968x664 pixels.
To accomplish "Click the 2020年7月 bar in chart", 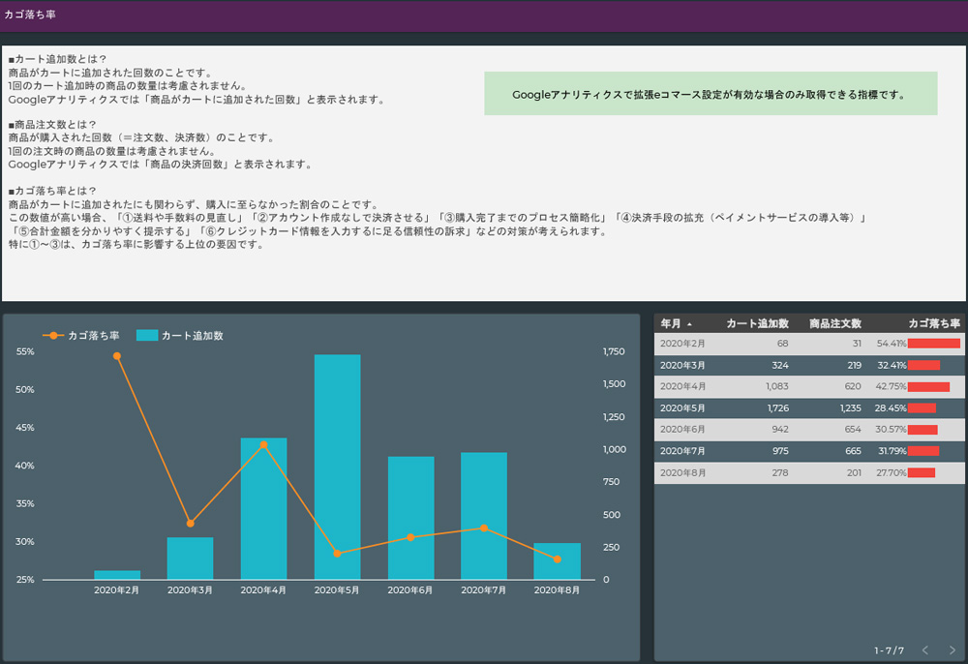I will pos(484,516).
